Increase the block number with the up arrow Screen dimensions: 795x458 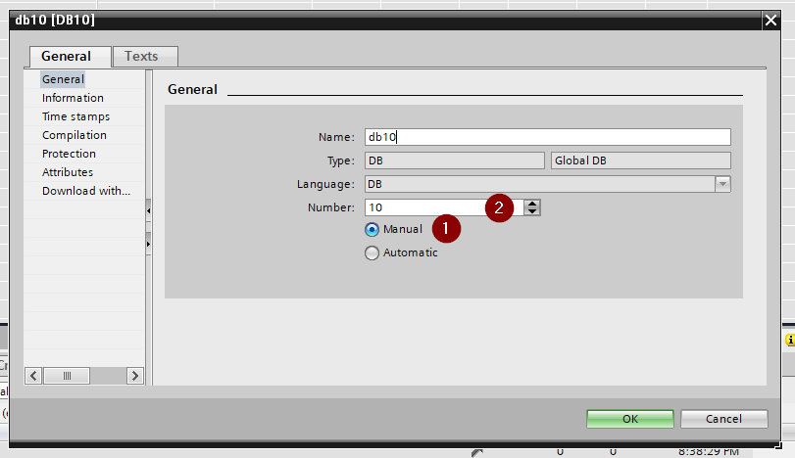pyautogui.click(x=532, y=204)
